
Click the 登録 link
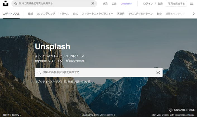(x=160, y=4)
